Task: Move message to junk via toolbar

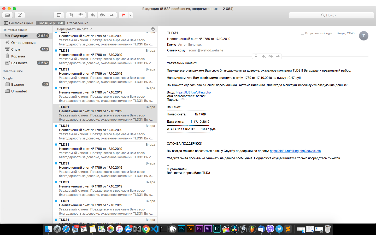Action: (x=80, y=15)
